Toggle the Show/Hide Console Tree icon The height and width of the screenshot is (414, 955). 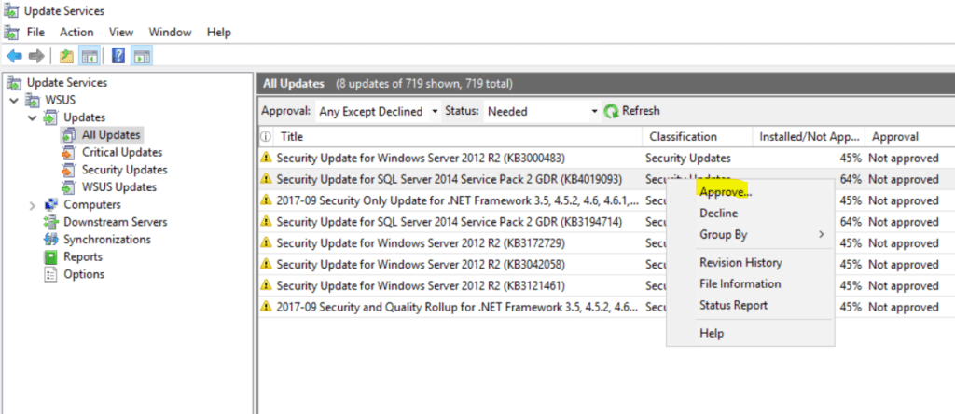(90, 56)
